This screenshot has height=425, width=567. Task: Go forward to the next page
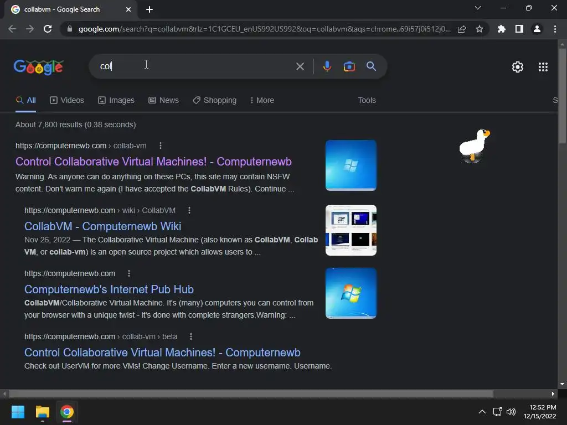coord(30,29)
